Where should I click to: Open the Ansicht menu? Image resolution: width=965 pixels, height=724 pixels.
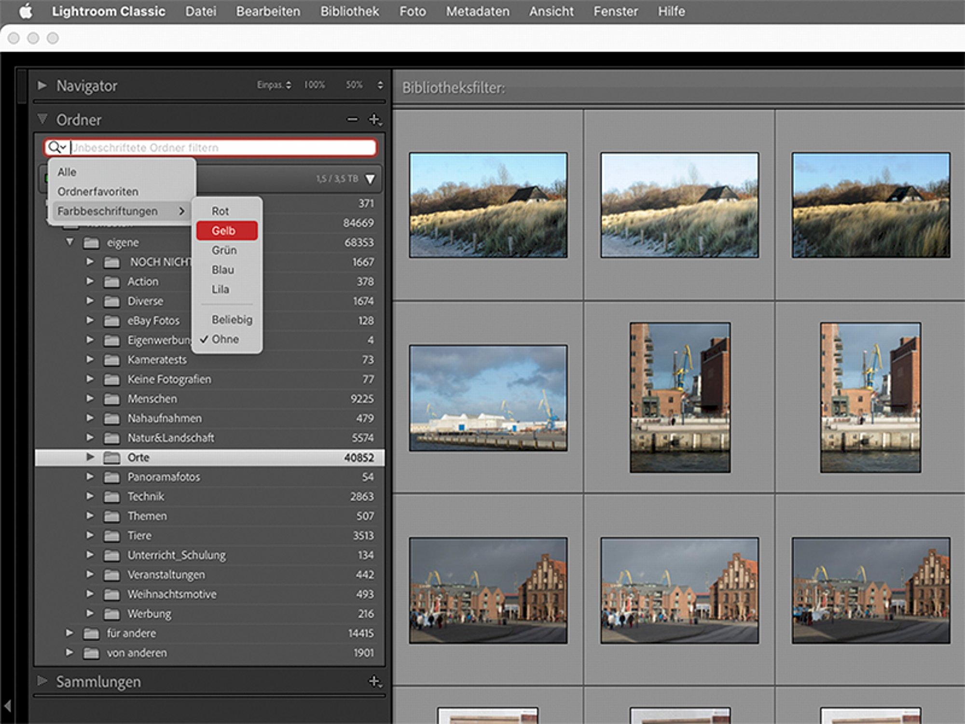(551, 11)
